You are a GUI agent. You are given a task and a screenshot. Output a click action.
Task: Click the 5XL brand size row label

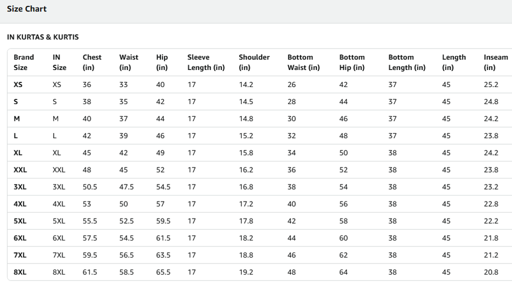[x=20, y=221]
